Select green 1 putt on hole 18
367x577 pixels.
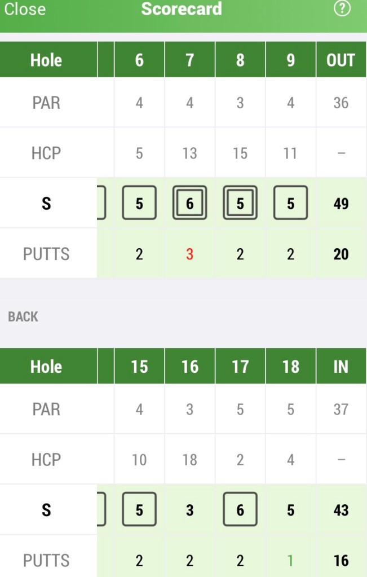pos(290,561)
